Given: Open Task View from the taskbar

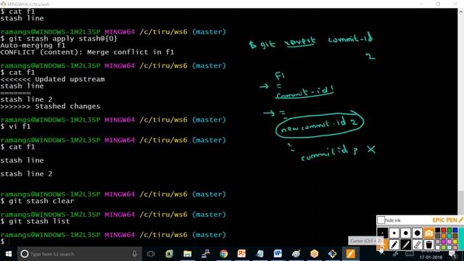Looking at the screenshot, I should pos(151,254).
